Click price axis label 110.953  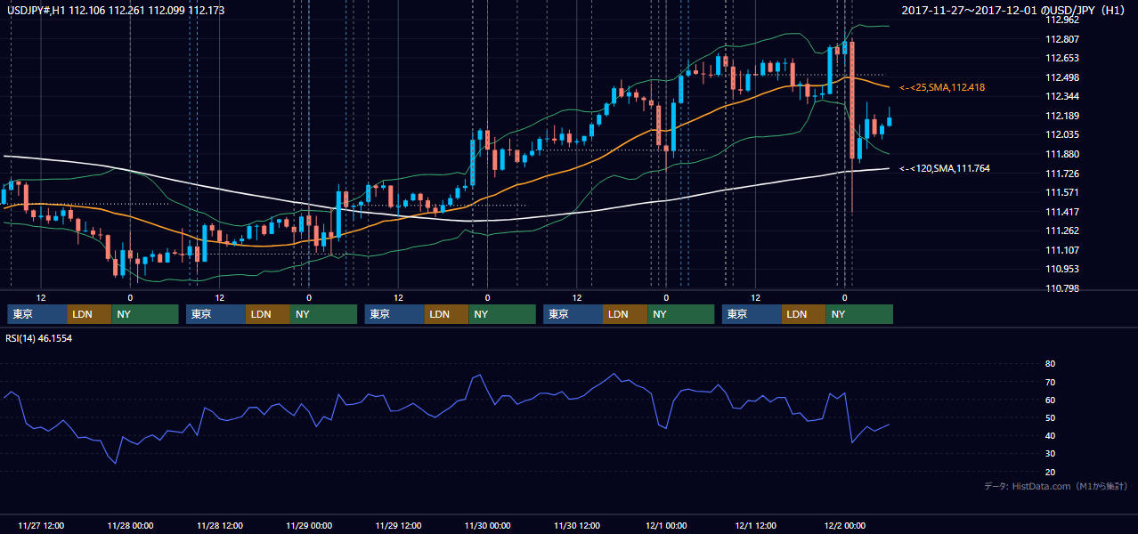(1061, 269)
